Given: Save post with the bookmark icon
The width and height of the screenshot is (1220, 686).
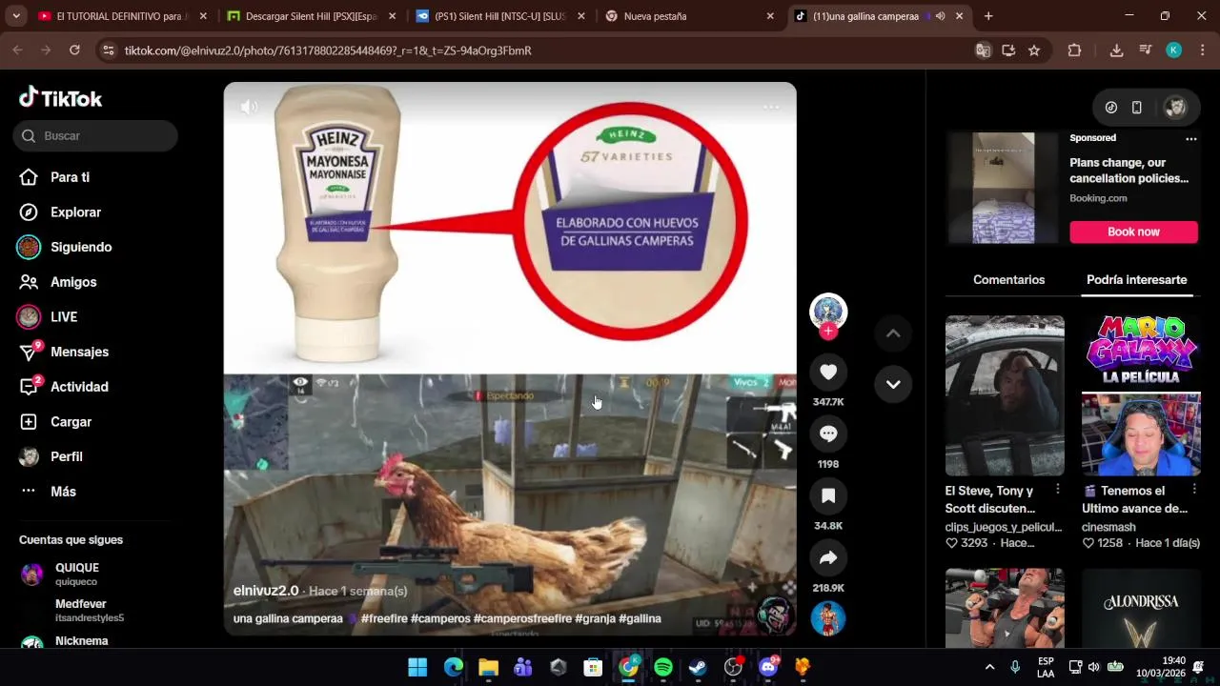Looking at the screenshot, I should coord(828,495).
